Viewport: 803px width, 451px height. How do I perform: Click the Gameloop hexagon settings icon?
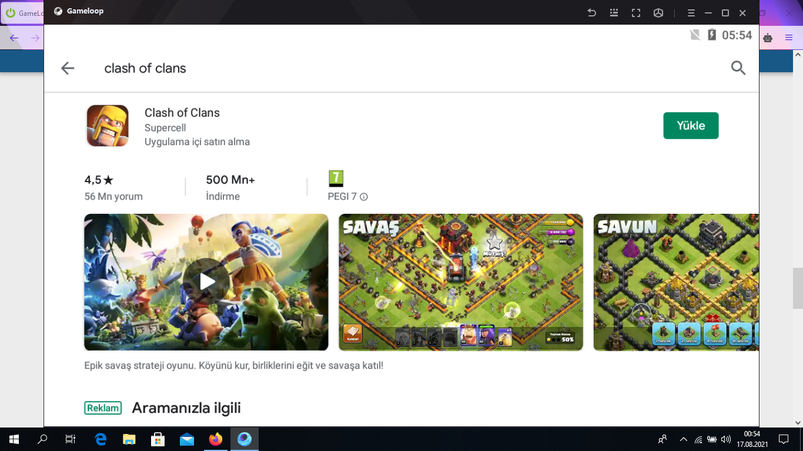658,12
